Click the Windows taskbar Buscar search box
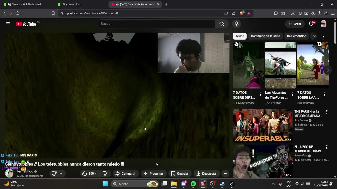 pyautogui.click(x=135, y=184)
